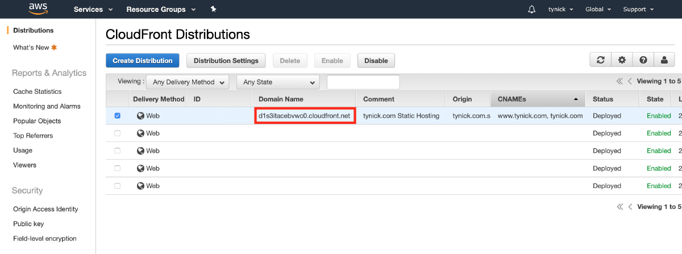Open the help question mark icon
The image size is (682, 254).
point(643,60)
